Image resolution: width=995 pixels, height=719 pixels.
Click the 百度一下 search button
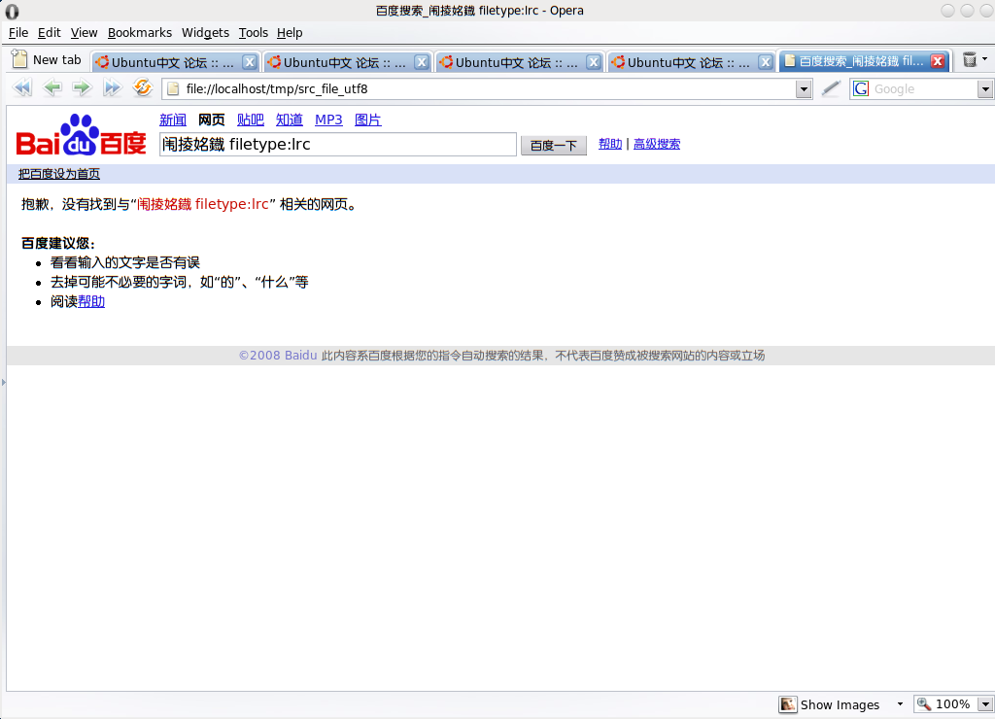[553, 146]
